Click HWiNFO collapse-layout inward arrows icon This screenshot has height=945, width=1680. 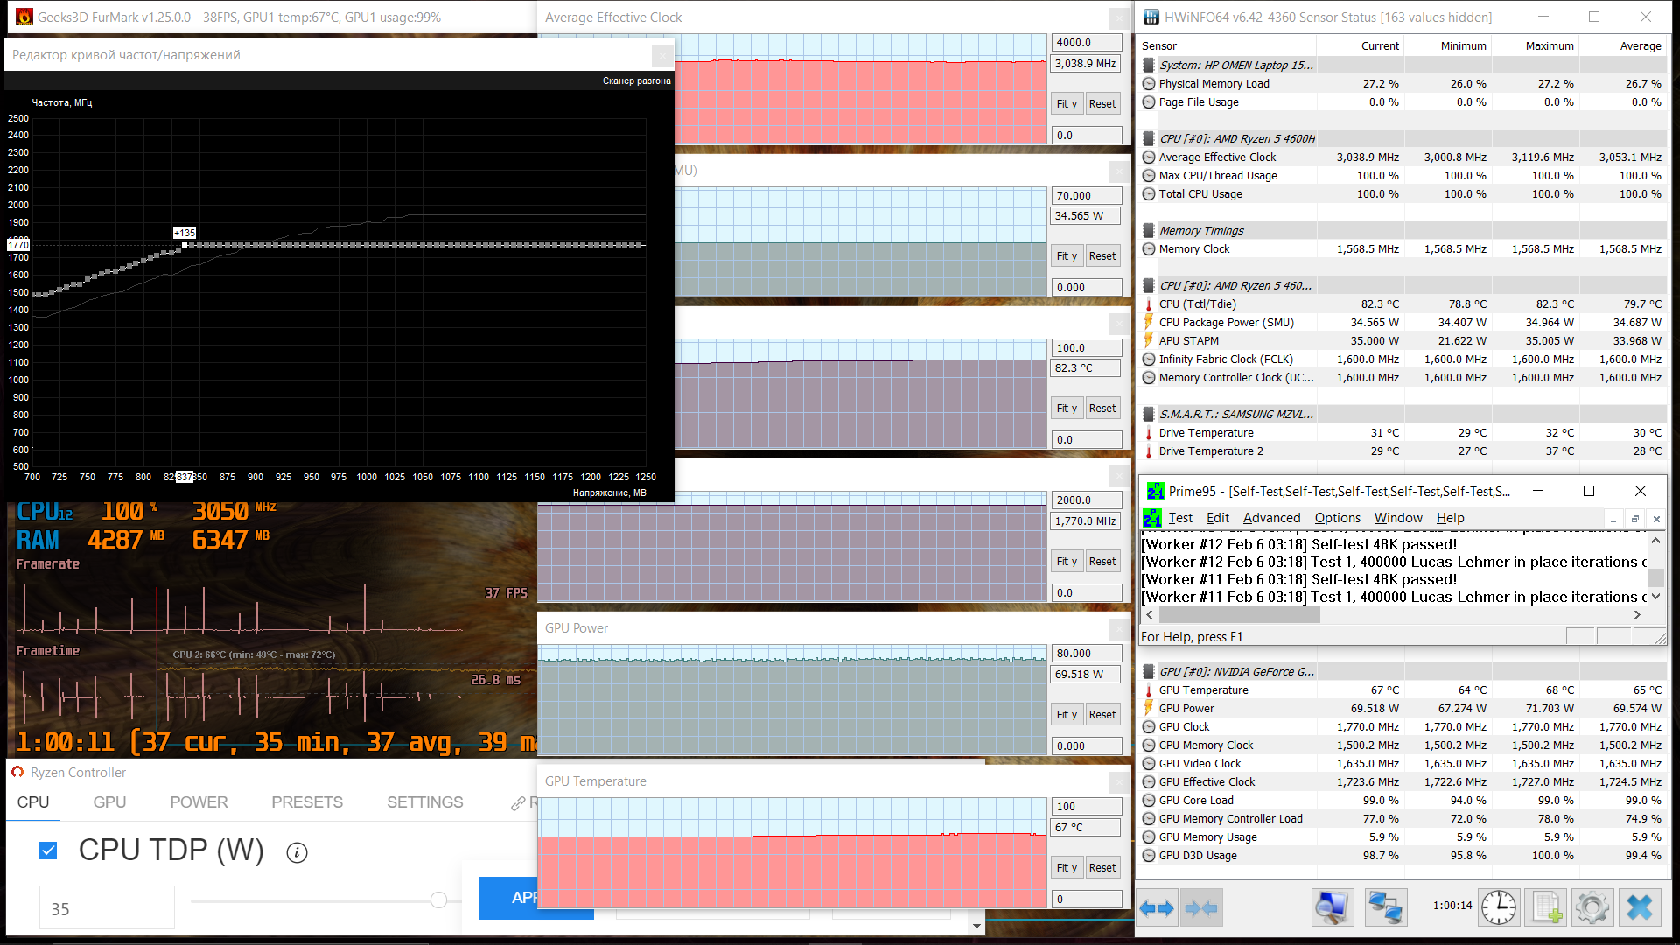[x=1200, y=908]
